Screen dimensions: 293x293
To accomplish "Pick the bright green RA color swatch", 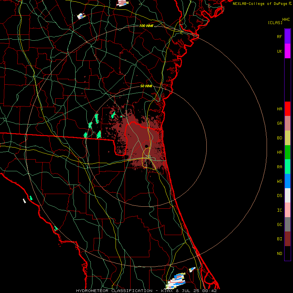I will [287, 167].
